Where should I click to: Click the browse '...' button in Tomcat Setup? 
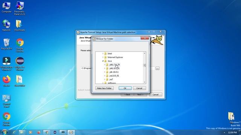pyautogui.click(x=157, y=68)
